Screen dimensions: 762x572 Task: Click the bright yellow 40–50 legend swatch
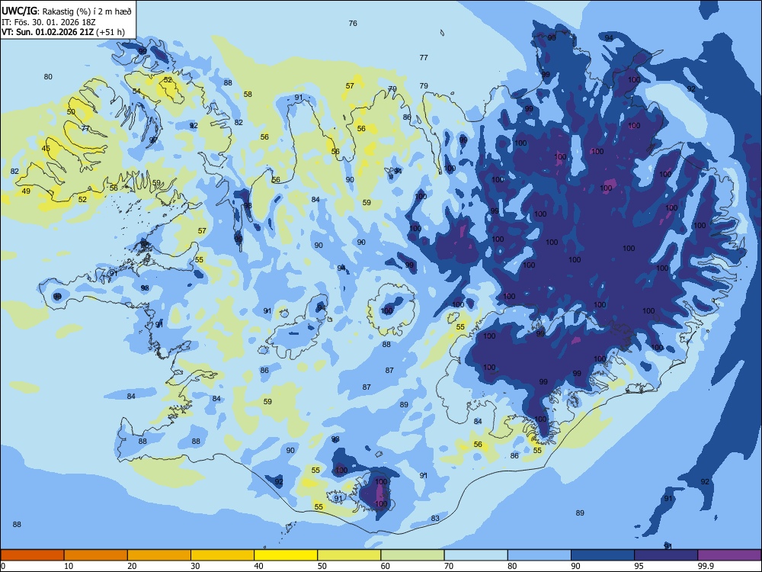[x=286, y=555]
